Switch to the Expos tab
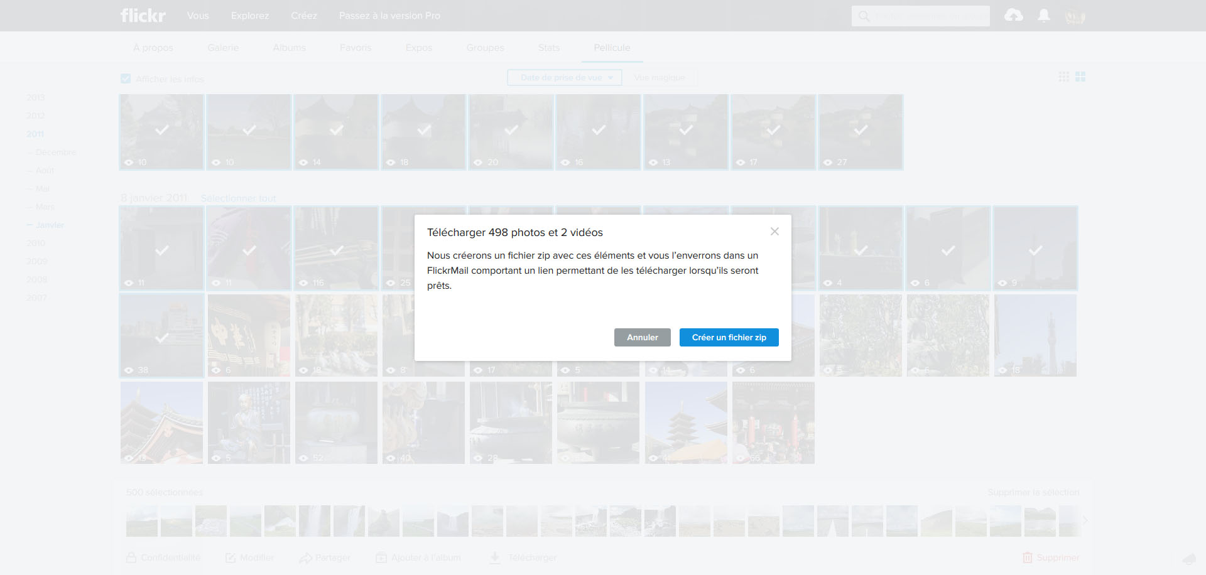1206x575 pixels. [x=419, y=48]
